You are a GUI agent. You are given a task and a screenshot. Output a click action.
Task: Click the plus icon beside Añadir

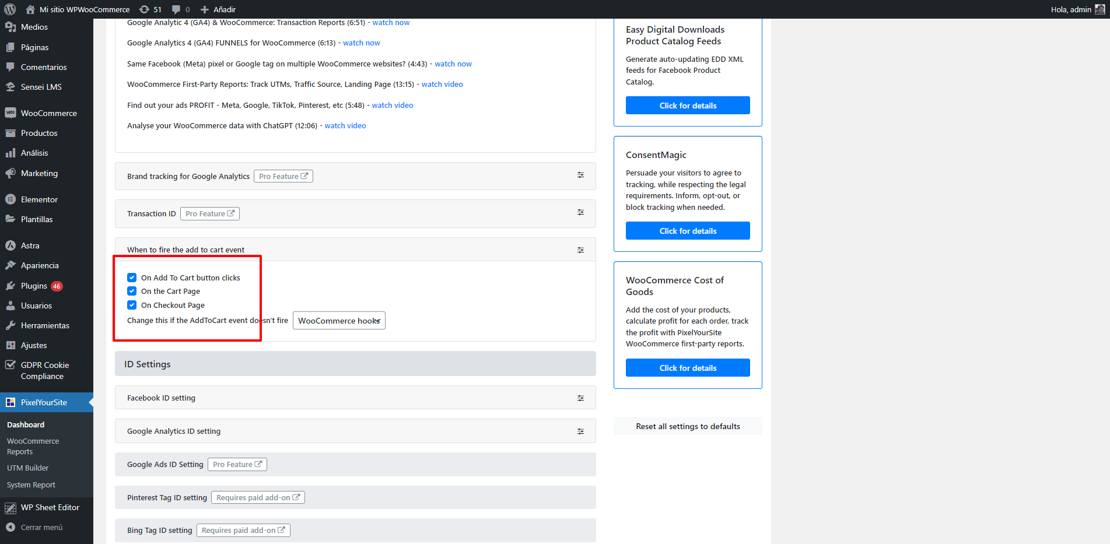click(x=205, y=9)
